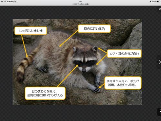Select the ヒゲ・耳のふちが白い label
Image resolution: width=161 pixels, height=121 pixels.
point(124,54)
